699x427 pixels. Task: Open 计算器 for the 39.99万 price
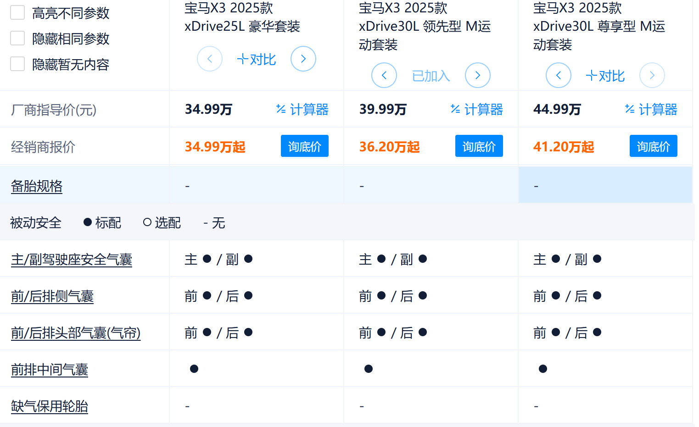pos(477,109)
